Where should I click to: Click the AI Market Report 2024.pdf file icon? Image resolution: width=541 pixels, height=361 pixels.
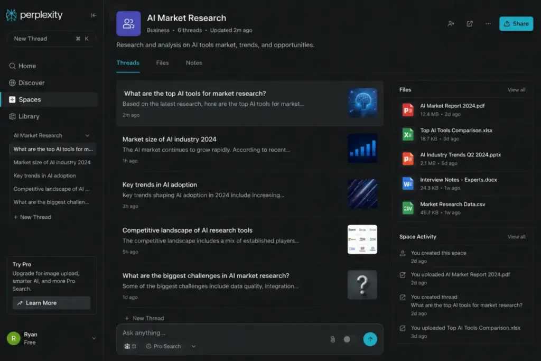(x=408, y=110)
